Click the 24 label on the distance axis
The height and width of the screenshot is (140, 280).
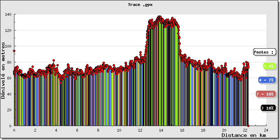pyautogui.click(x=266, y=130)
